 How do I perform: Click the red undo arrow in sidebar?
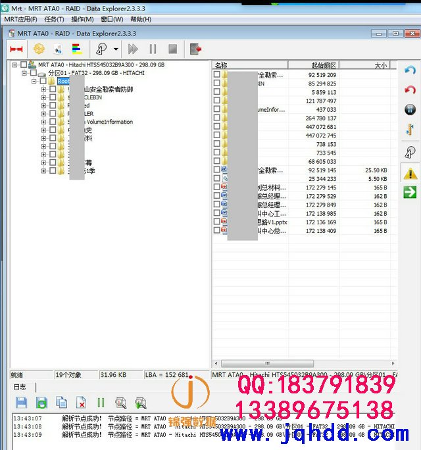(410, 90)
